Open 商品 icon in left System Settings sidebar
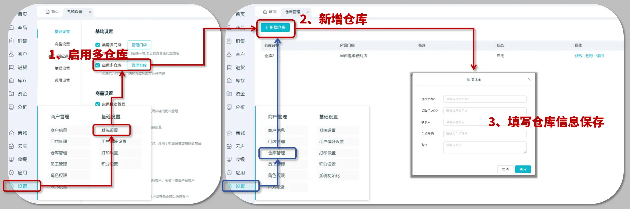Viewport: 630px width, 209px height. tap(11, 27)
